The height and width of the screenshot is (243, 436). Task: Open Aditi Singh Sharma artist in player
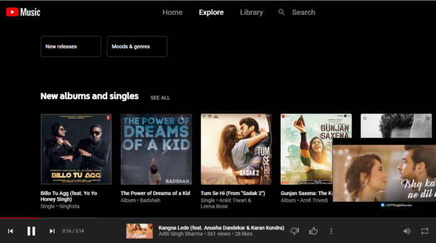[180, 234]
